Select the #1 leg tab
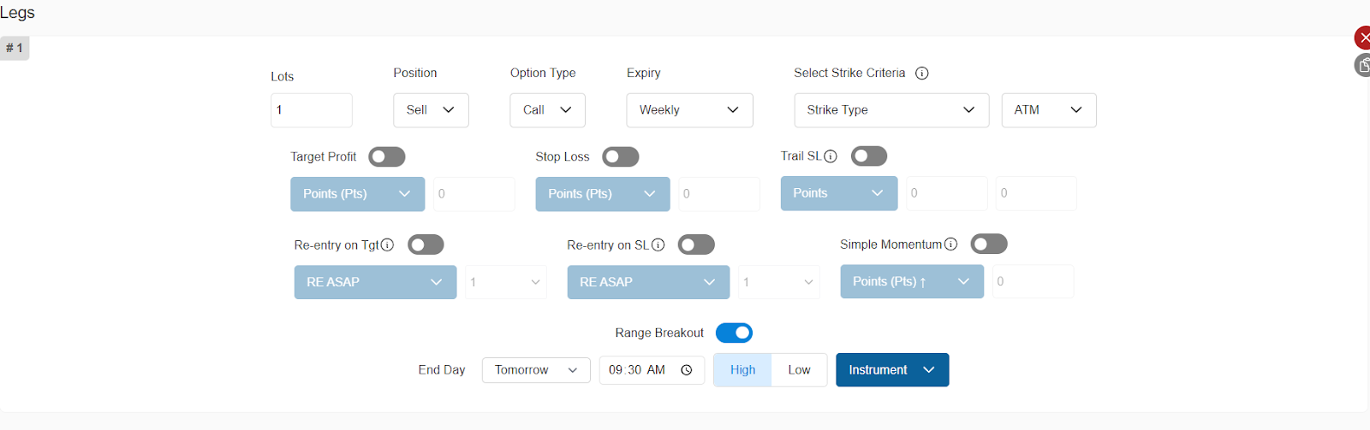 click(x=15, y=48)
